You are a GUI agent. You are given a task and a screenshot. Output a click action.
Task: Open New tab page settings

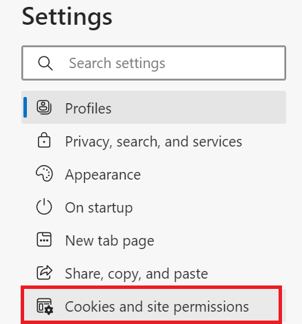click(154, 240)
